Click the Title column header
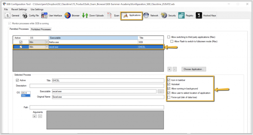This screenshot has width=253, height=135. click(151, 38)
